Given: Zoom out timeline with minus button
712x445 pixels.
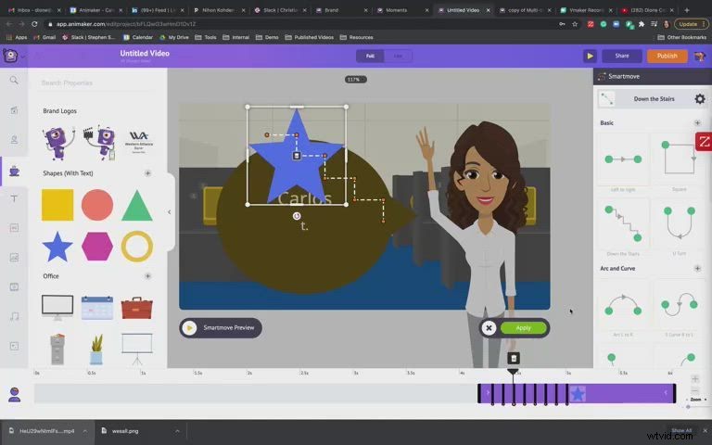Looking at the screenshot, I should click(694, 390).
